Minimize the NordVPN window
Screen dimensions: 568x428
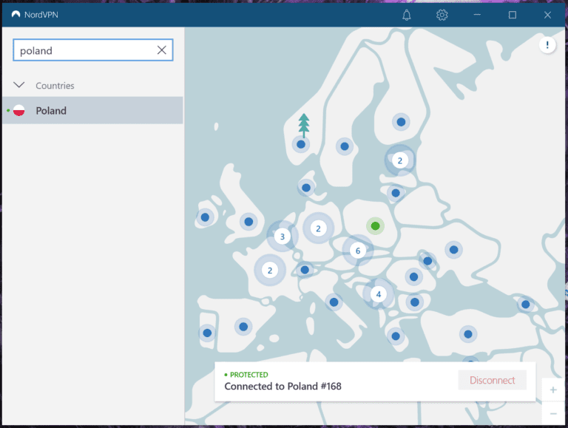(477, 15)
